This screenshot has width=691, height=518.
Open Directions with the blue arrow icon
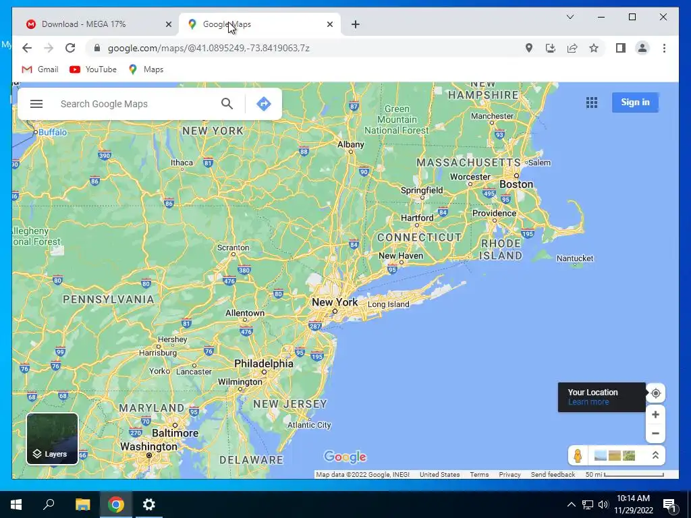(264, 104)
